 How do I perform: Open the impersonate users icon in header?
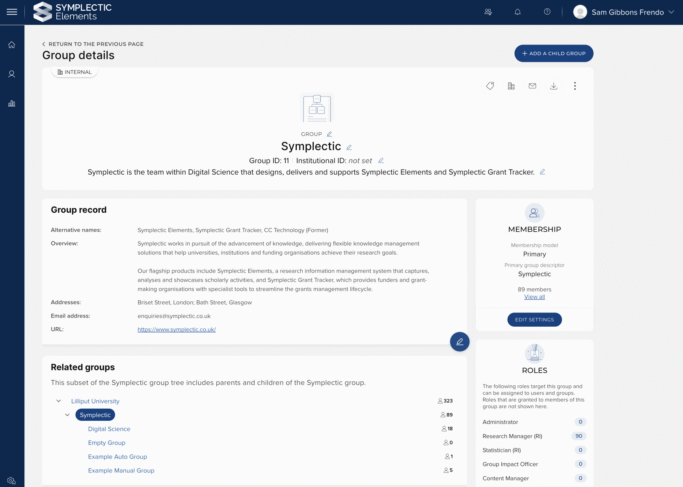(488, 12)
